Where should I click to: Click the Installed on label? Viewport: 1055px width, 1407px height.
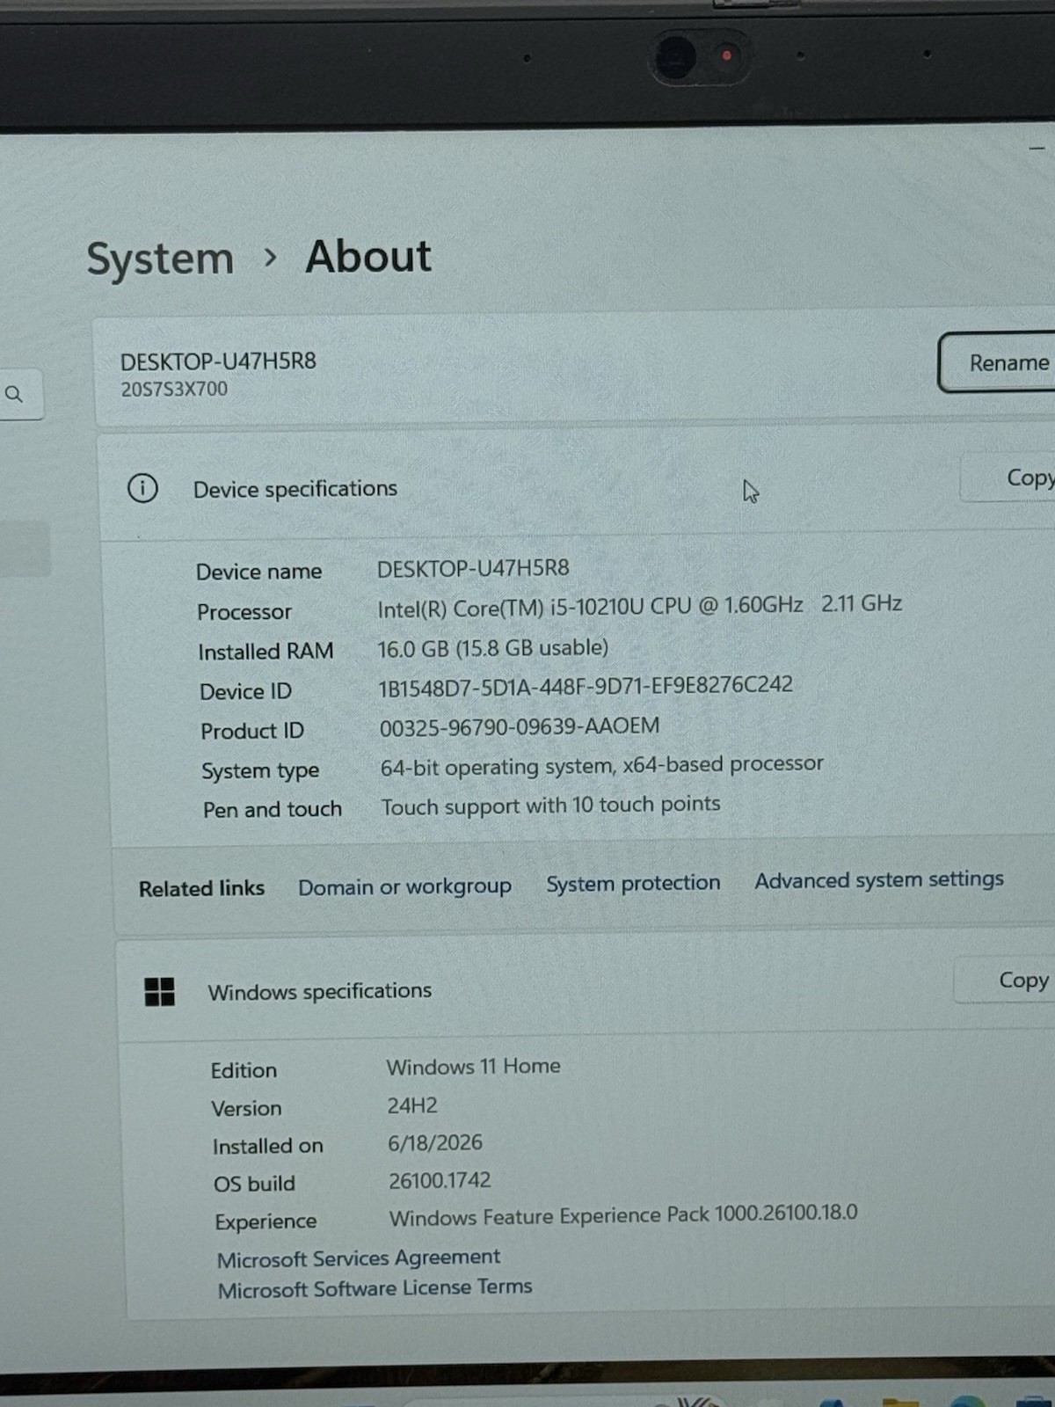[x=267, y=1146]
